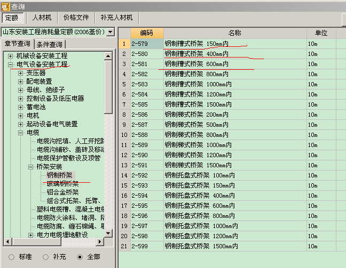Select row 2-585 钢制槽式桥架 1500mm内
This screenshot has height=268, width=346.
tap(232, 104)
